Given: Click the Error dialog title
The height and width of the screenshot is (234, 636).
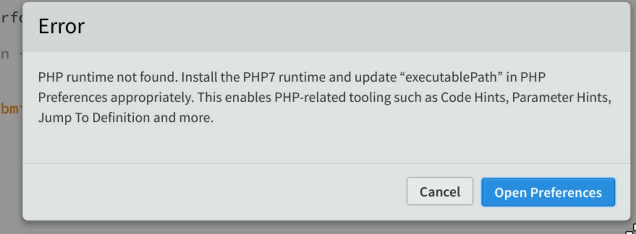Looking at the screenshot, I should coord(61,27).
